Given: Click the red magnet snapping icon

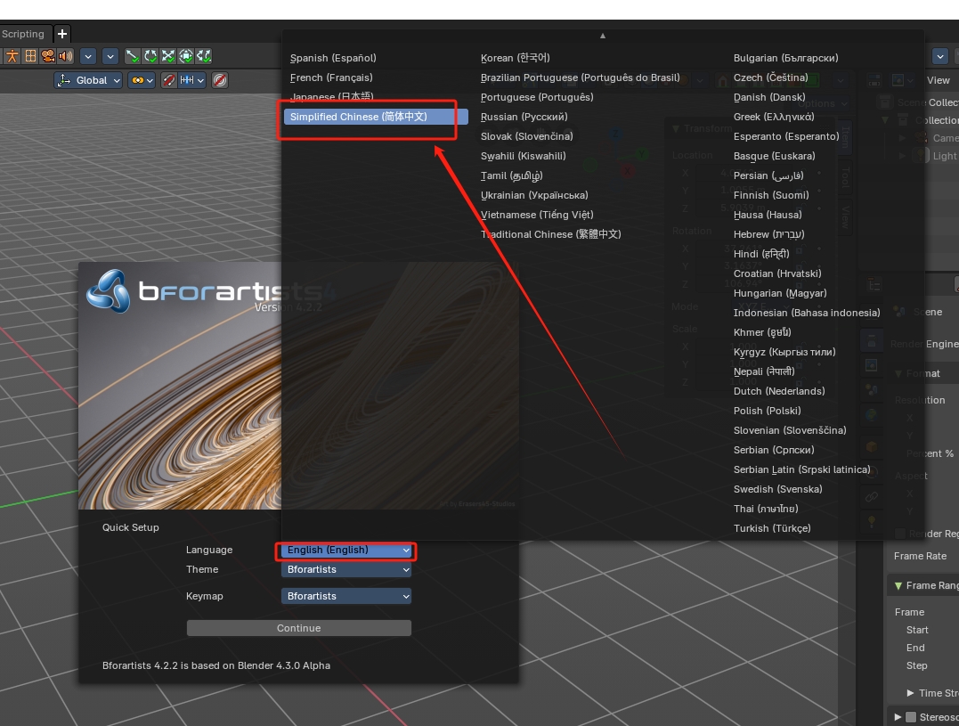Looking at the screenshot, I should pyautogui.click(x=167, y=80).
